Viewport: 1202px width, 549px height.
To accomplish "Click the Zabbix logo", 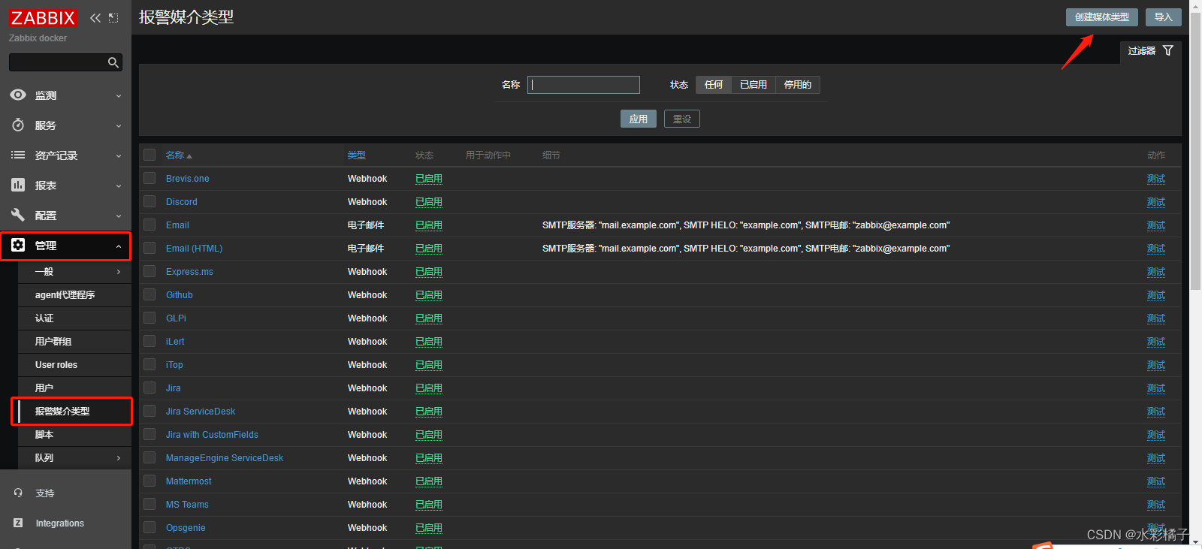I will tap(44, 18).
